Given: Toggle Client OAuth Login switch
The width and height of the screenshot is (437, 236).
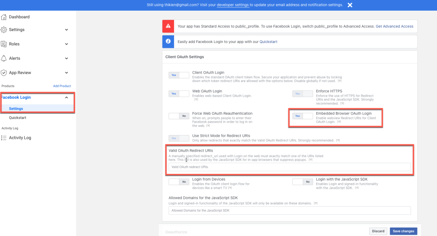Looking at the screenshot, I should 179,75.
